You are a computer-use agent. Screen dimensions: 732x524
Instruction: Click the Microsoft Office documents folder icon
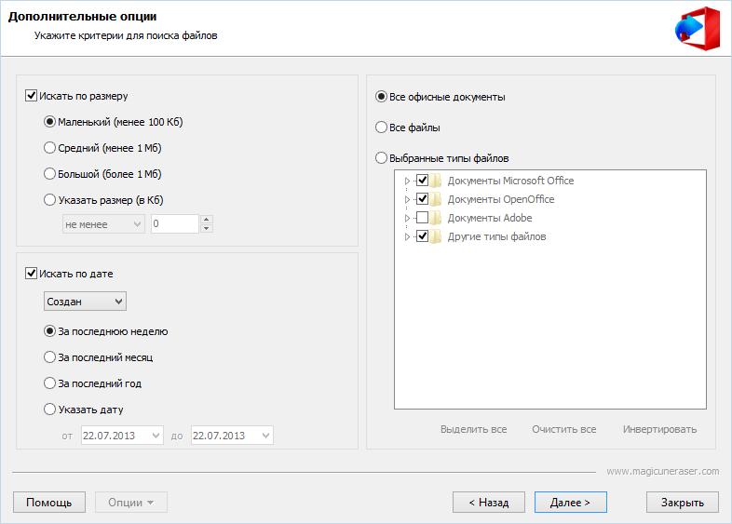(436, 181)
